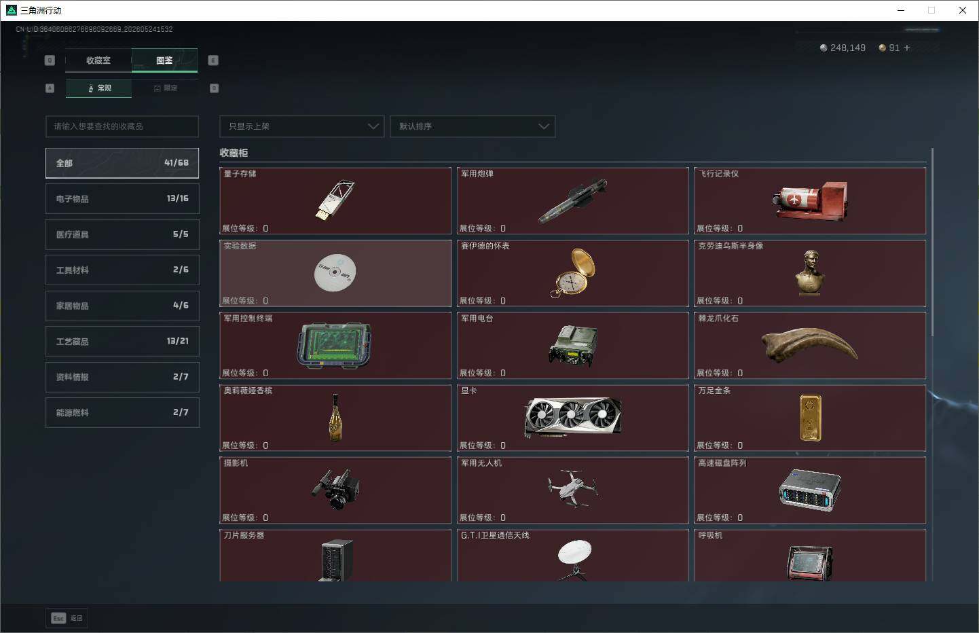Open the 默认排序 sort dropdown
Image resolution: width=979 pixels, height=633 pixels.
point(473,126)
